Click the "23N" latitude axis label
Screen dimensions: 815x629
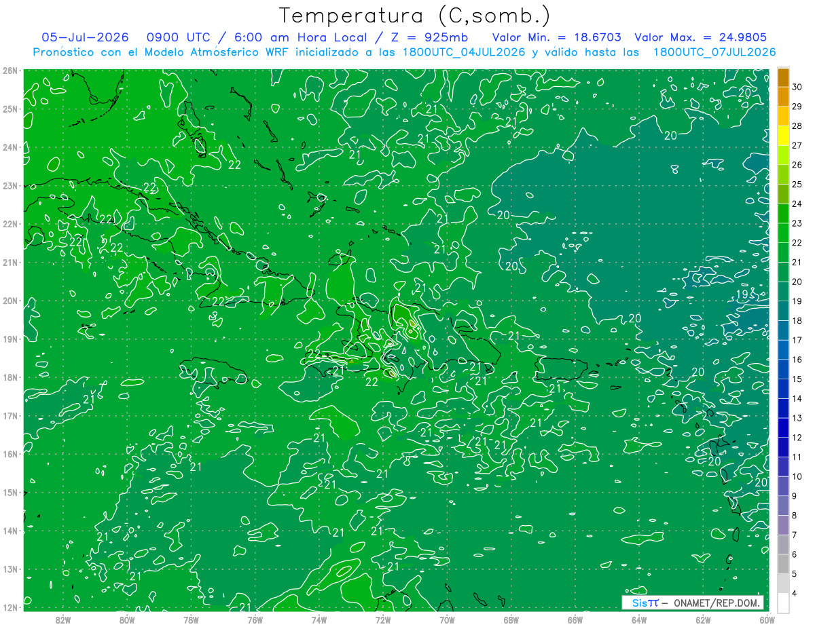pyautogui.click(x=10, y=185)
